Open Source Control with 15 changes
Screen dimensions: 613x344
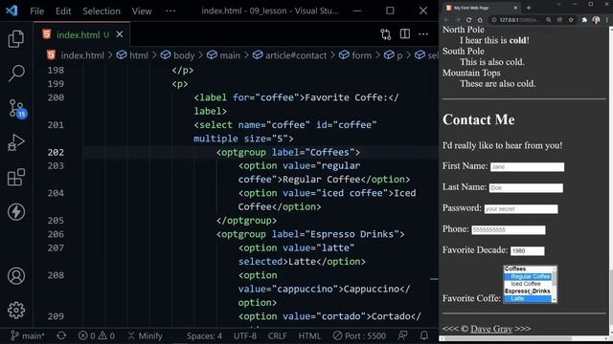tap(17, 108)
